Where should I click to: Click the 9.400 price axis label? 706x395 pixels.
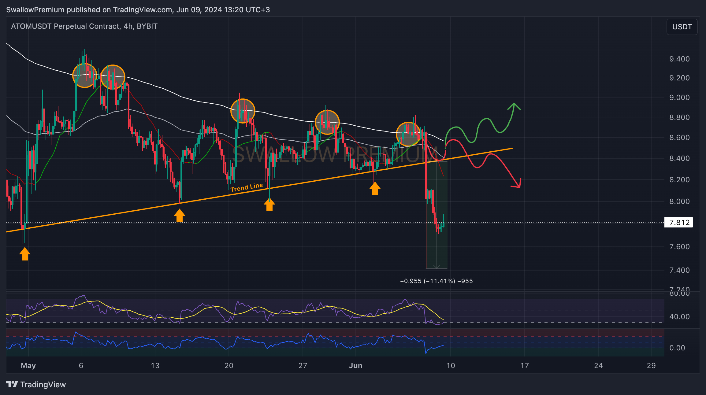click(x=679, y=59)
